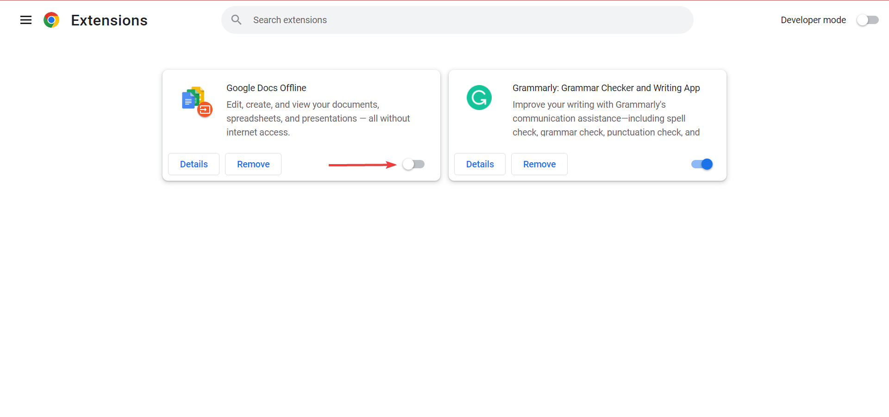
Task: Focus the Search extensions field
Action: pyautogui.click(x=463, y=20)
